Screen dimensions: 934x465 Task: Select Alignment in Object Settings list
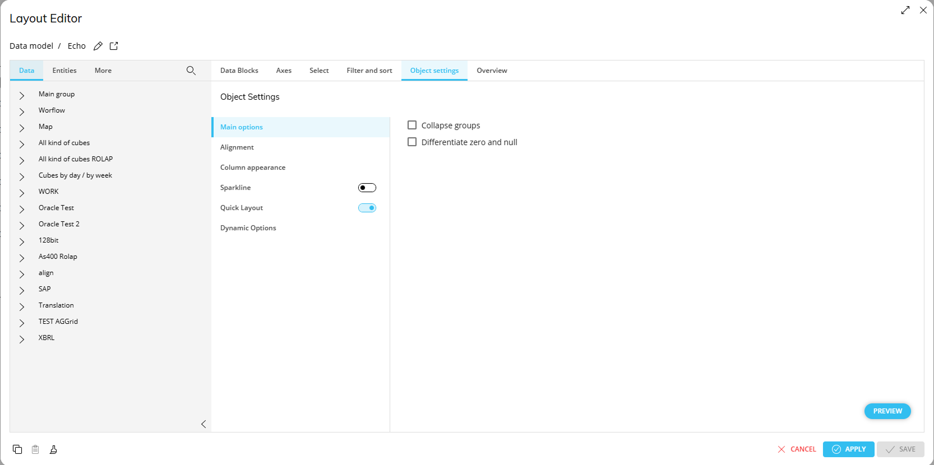pos(300,147)
